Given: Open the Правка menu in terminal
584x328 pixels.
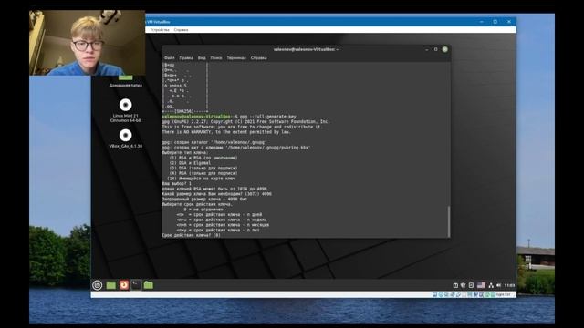Looking at the screenshot, I should (x=186, y=58).
